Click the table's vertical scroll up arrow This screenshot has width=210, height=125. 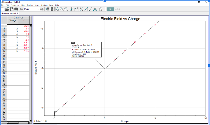tap(31, 25)
